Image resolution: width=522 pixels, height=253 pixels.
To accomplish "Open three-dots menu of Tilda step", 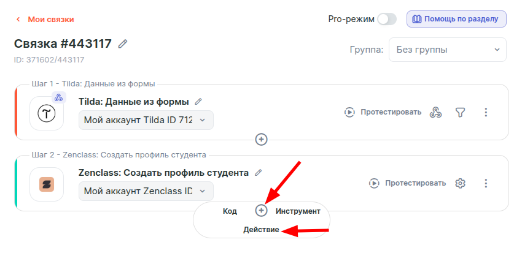I will click(486, 112).
